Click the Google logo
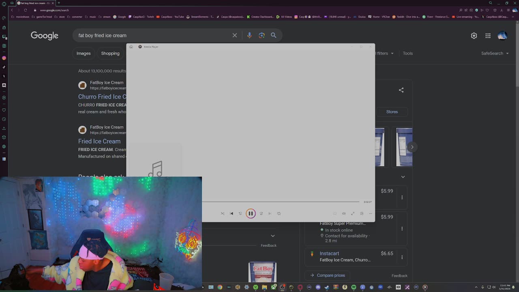This screenshot has width=519, height=292. 45,36
